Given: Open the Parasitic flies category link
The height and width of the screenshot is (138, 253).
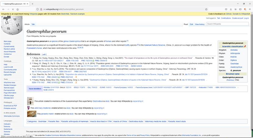Looking at the screenshot, I should point(53,121).
